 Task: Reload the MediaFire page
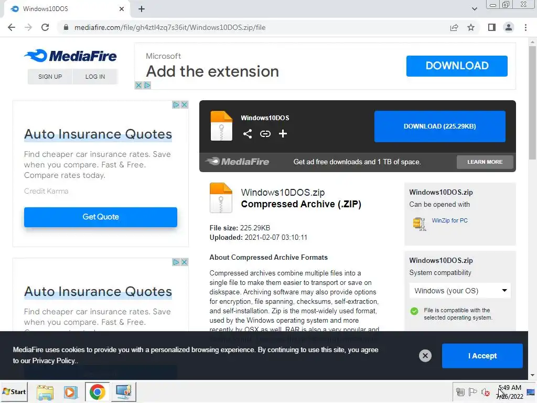[45, 27]
